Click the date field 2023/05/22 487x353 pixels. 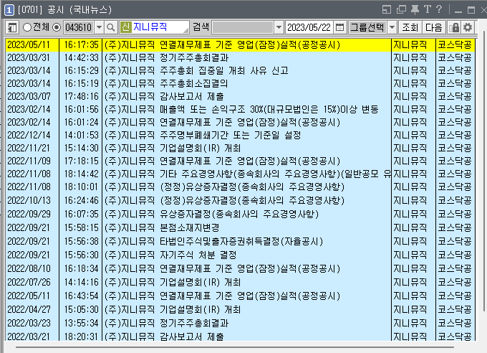coord(309,27)
